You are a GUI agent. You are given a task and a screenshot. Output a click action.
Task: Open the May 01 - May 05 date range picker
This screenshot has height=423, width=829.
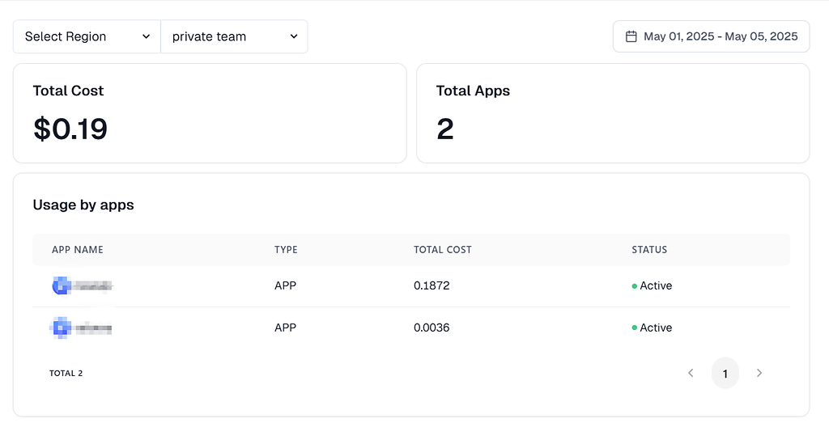711,36
